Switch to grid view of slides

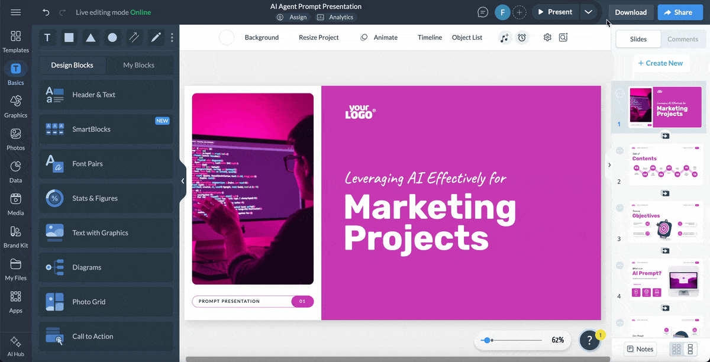click(x=676, y=349)
